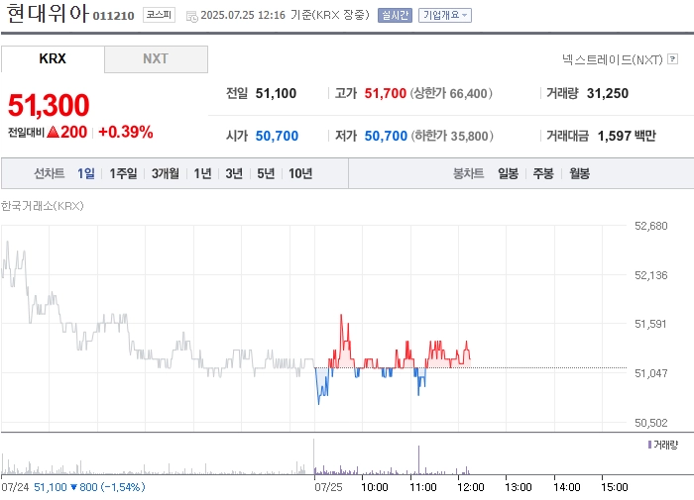The height and width of the screenshot is (500, 694).
Task: Click the 52,136 y-axis label
Action: [650, 275]
